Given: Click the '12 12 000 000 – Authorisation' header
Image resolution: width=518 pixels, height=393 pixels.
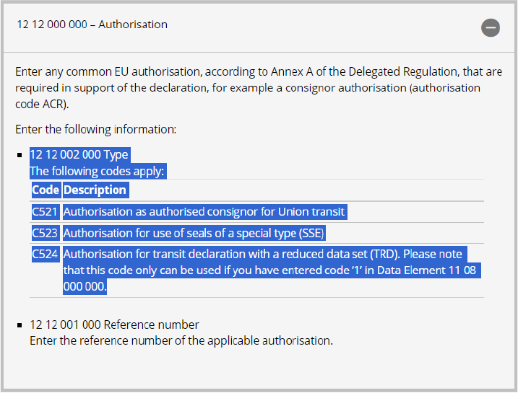Looking at the screenshot, I should click(x=92, y=25).
